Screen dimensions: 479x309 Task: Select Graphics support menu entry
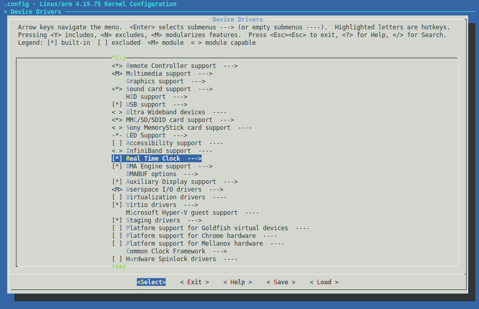(155, 81)
